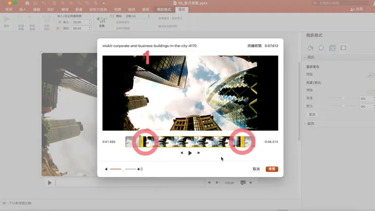Select the 播放 ribbon tab
Viewport: 375px width, 211px height.
click(x=181, y=10)
